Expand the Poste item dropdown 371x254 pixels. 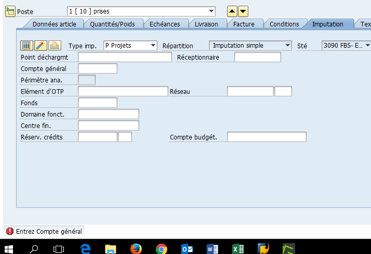[211, 11]
